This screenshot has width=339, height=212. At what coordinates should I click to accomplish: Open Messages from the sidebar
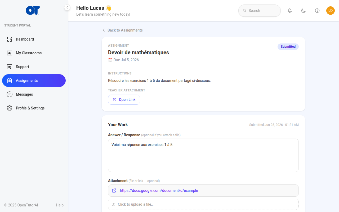(34, 94)
